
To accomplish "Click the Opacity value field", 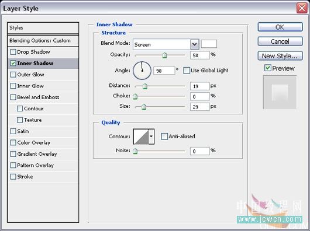I will point(199,55).
